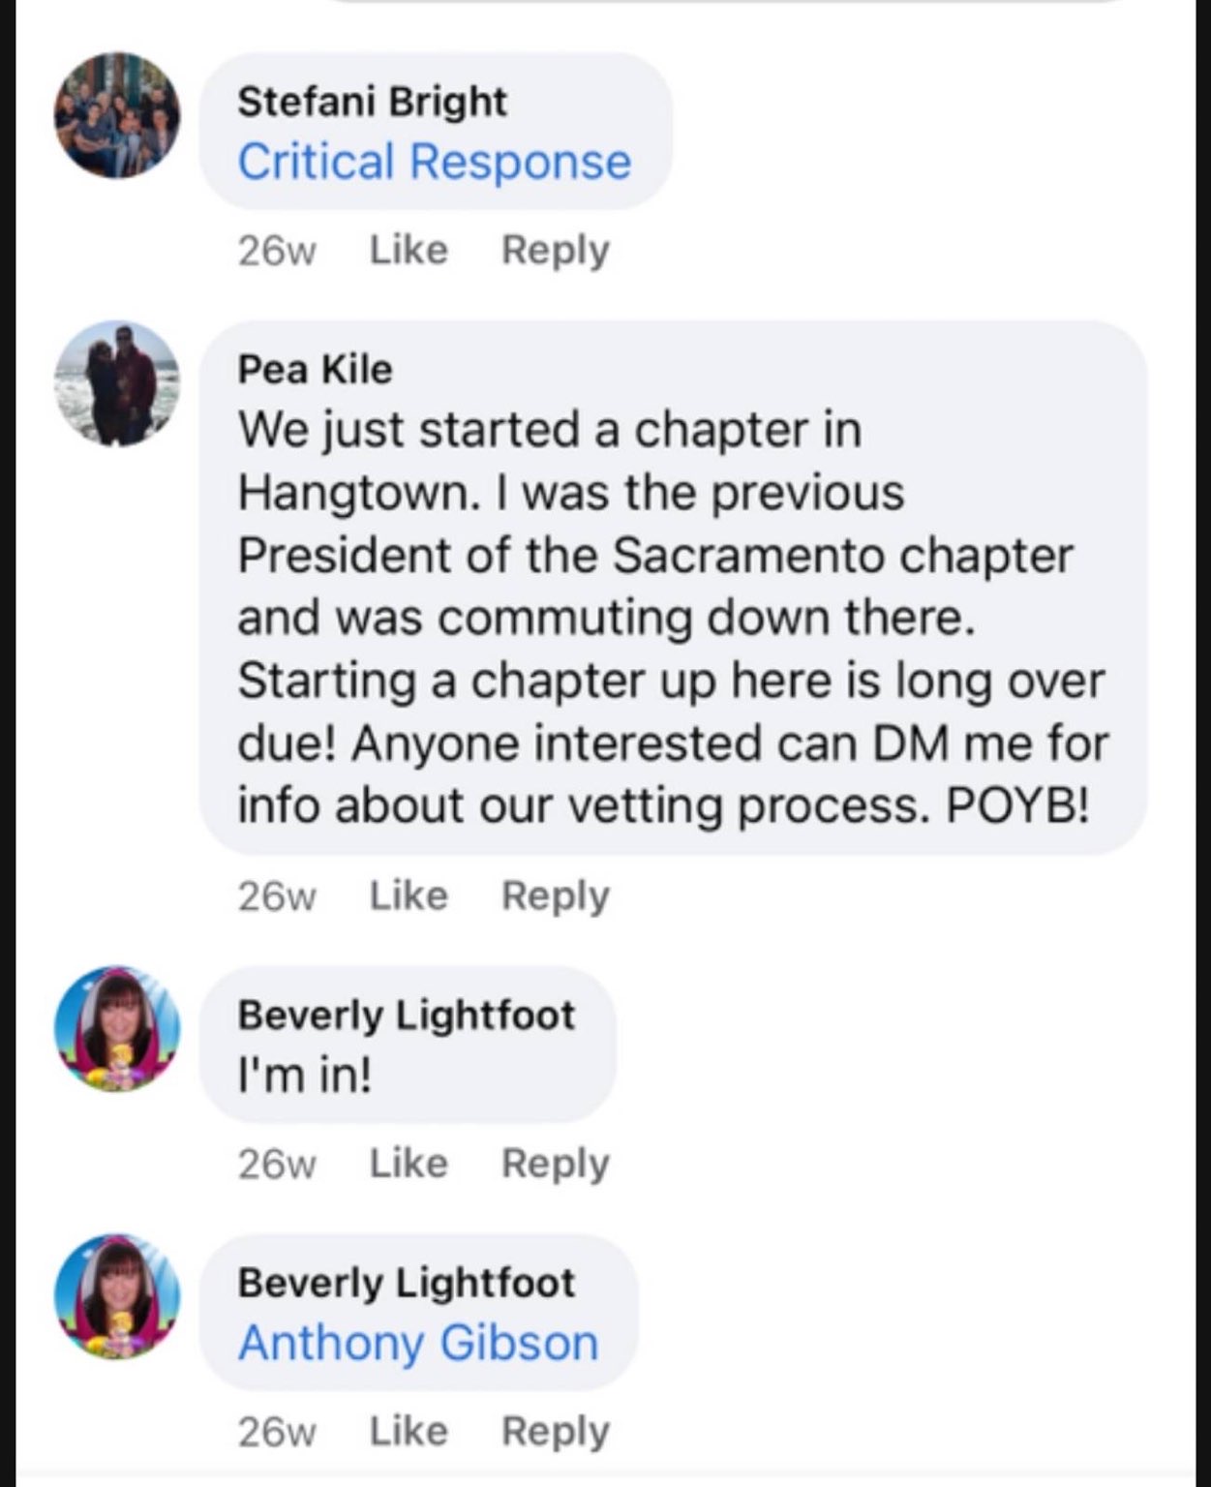Image resolution: width=1211 pixels, height=1487 pixels.
Task: Click the Pea Kile commenter name
Action: (315, 370)
